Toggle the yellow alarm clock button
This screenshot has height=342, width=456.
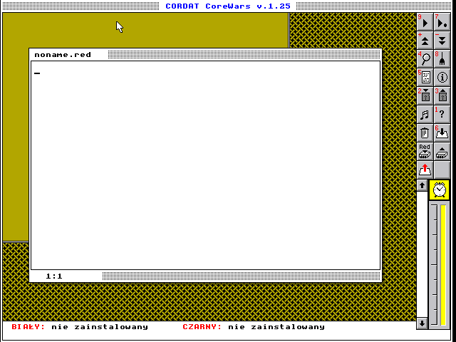[440, 189]
